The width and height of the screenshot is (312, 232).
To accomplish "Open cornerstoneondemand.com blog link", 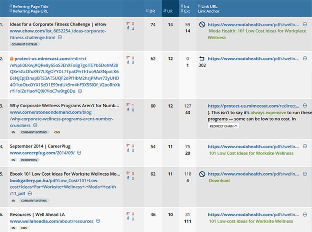I will pyautogui.click(x=61, y=119).
